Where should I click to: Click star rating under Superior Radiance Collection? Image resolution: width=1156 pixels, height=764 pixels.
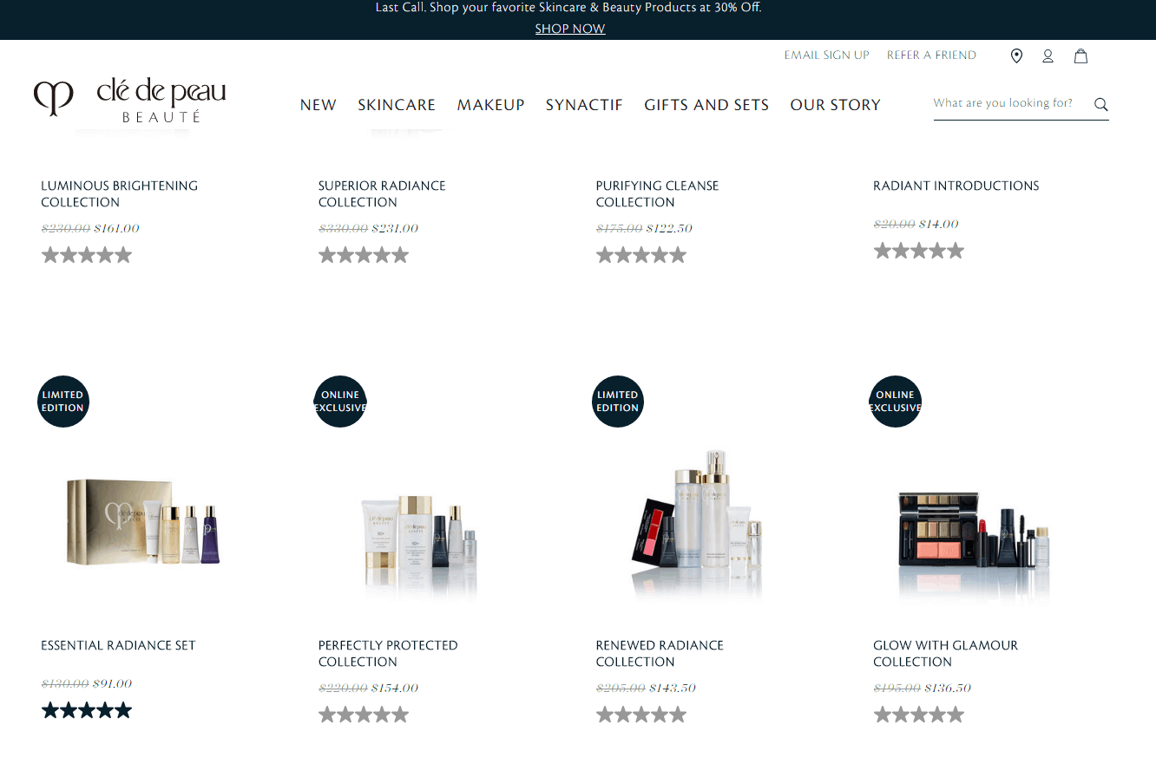pyautogui.click(x=364, y=255)
